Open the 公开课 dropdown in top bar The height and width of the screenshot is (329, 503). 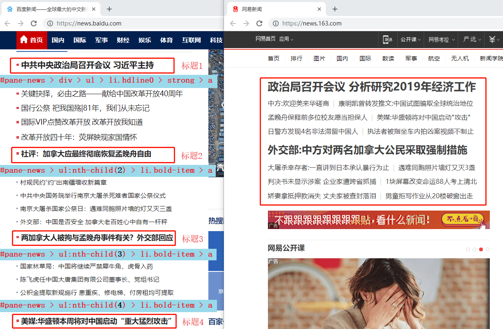tap(411, 39)
